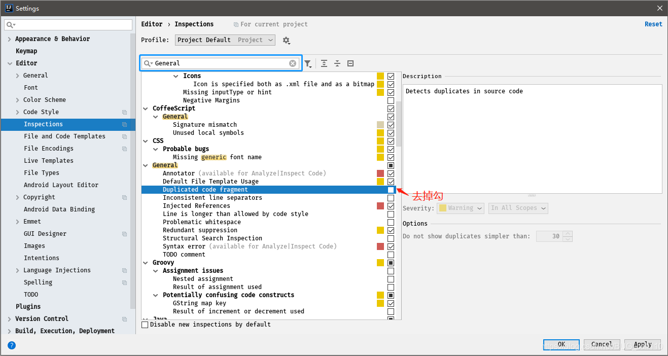Click the expand all inspections icon
The image size is (668, 356).
[x=324, y=63]
